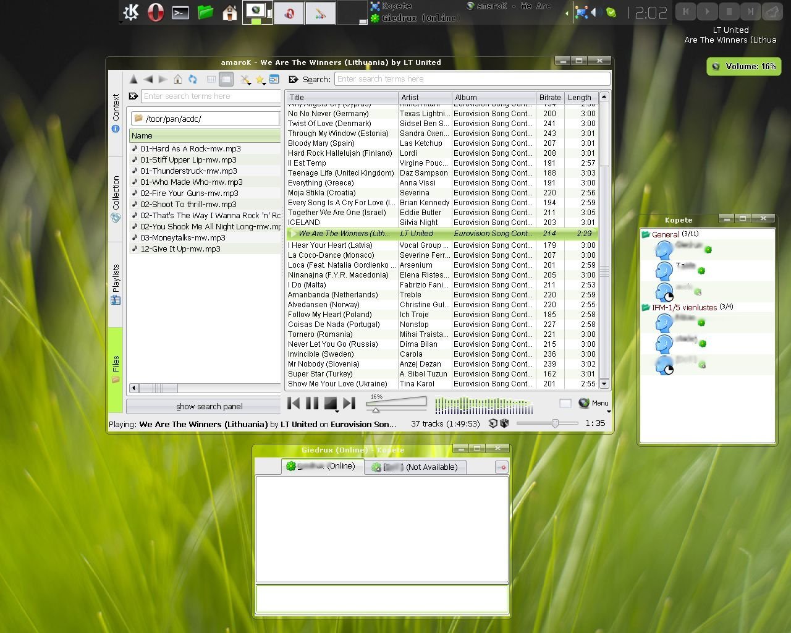Navigate back in amaroK file browser
This screenshot has width=791, height=633.
click(148, 79)
